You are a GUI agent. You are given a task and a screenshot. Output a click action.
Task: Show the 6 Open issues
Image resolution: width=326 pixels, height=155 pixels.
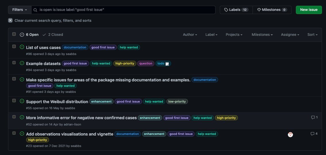[29, 35]
